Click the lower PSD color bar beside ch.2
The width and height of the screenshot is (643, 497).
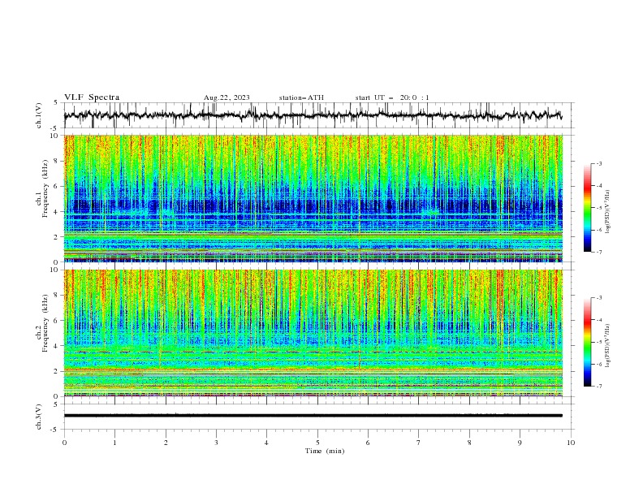tap(588, 342)
